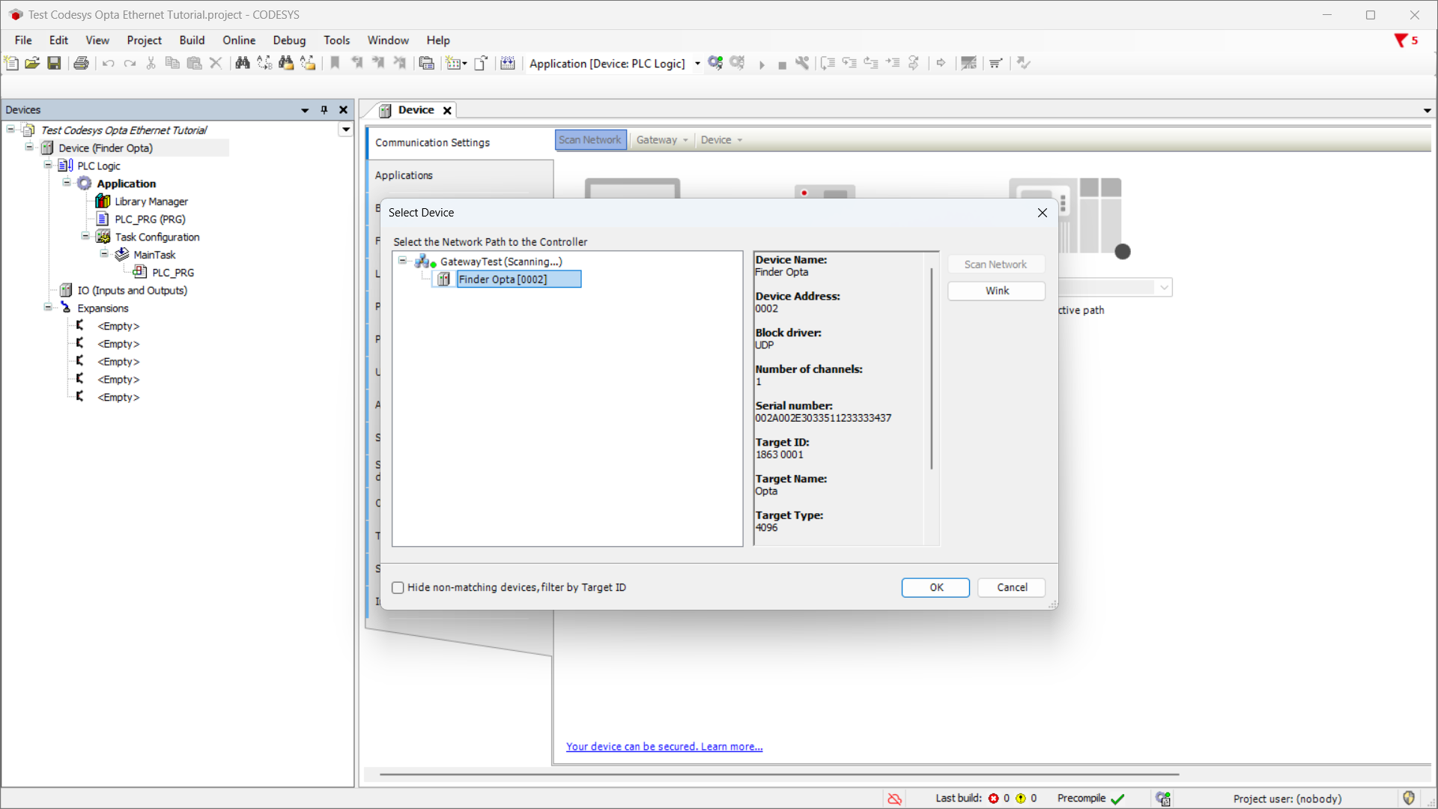Click the Print toolbar icon

pos(81,63)
